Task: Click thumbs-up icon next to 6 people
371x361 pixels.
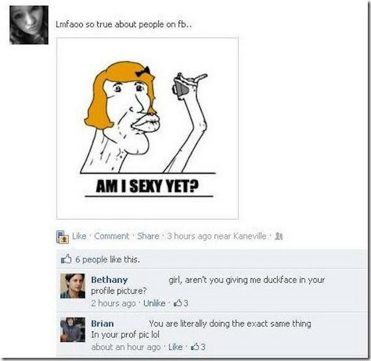Action: pos(66,259)
